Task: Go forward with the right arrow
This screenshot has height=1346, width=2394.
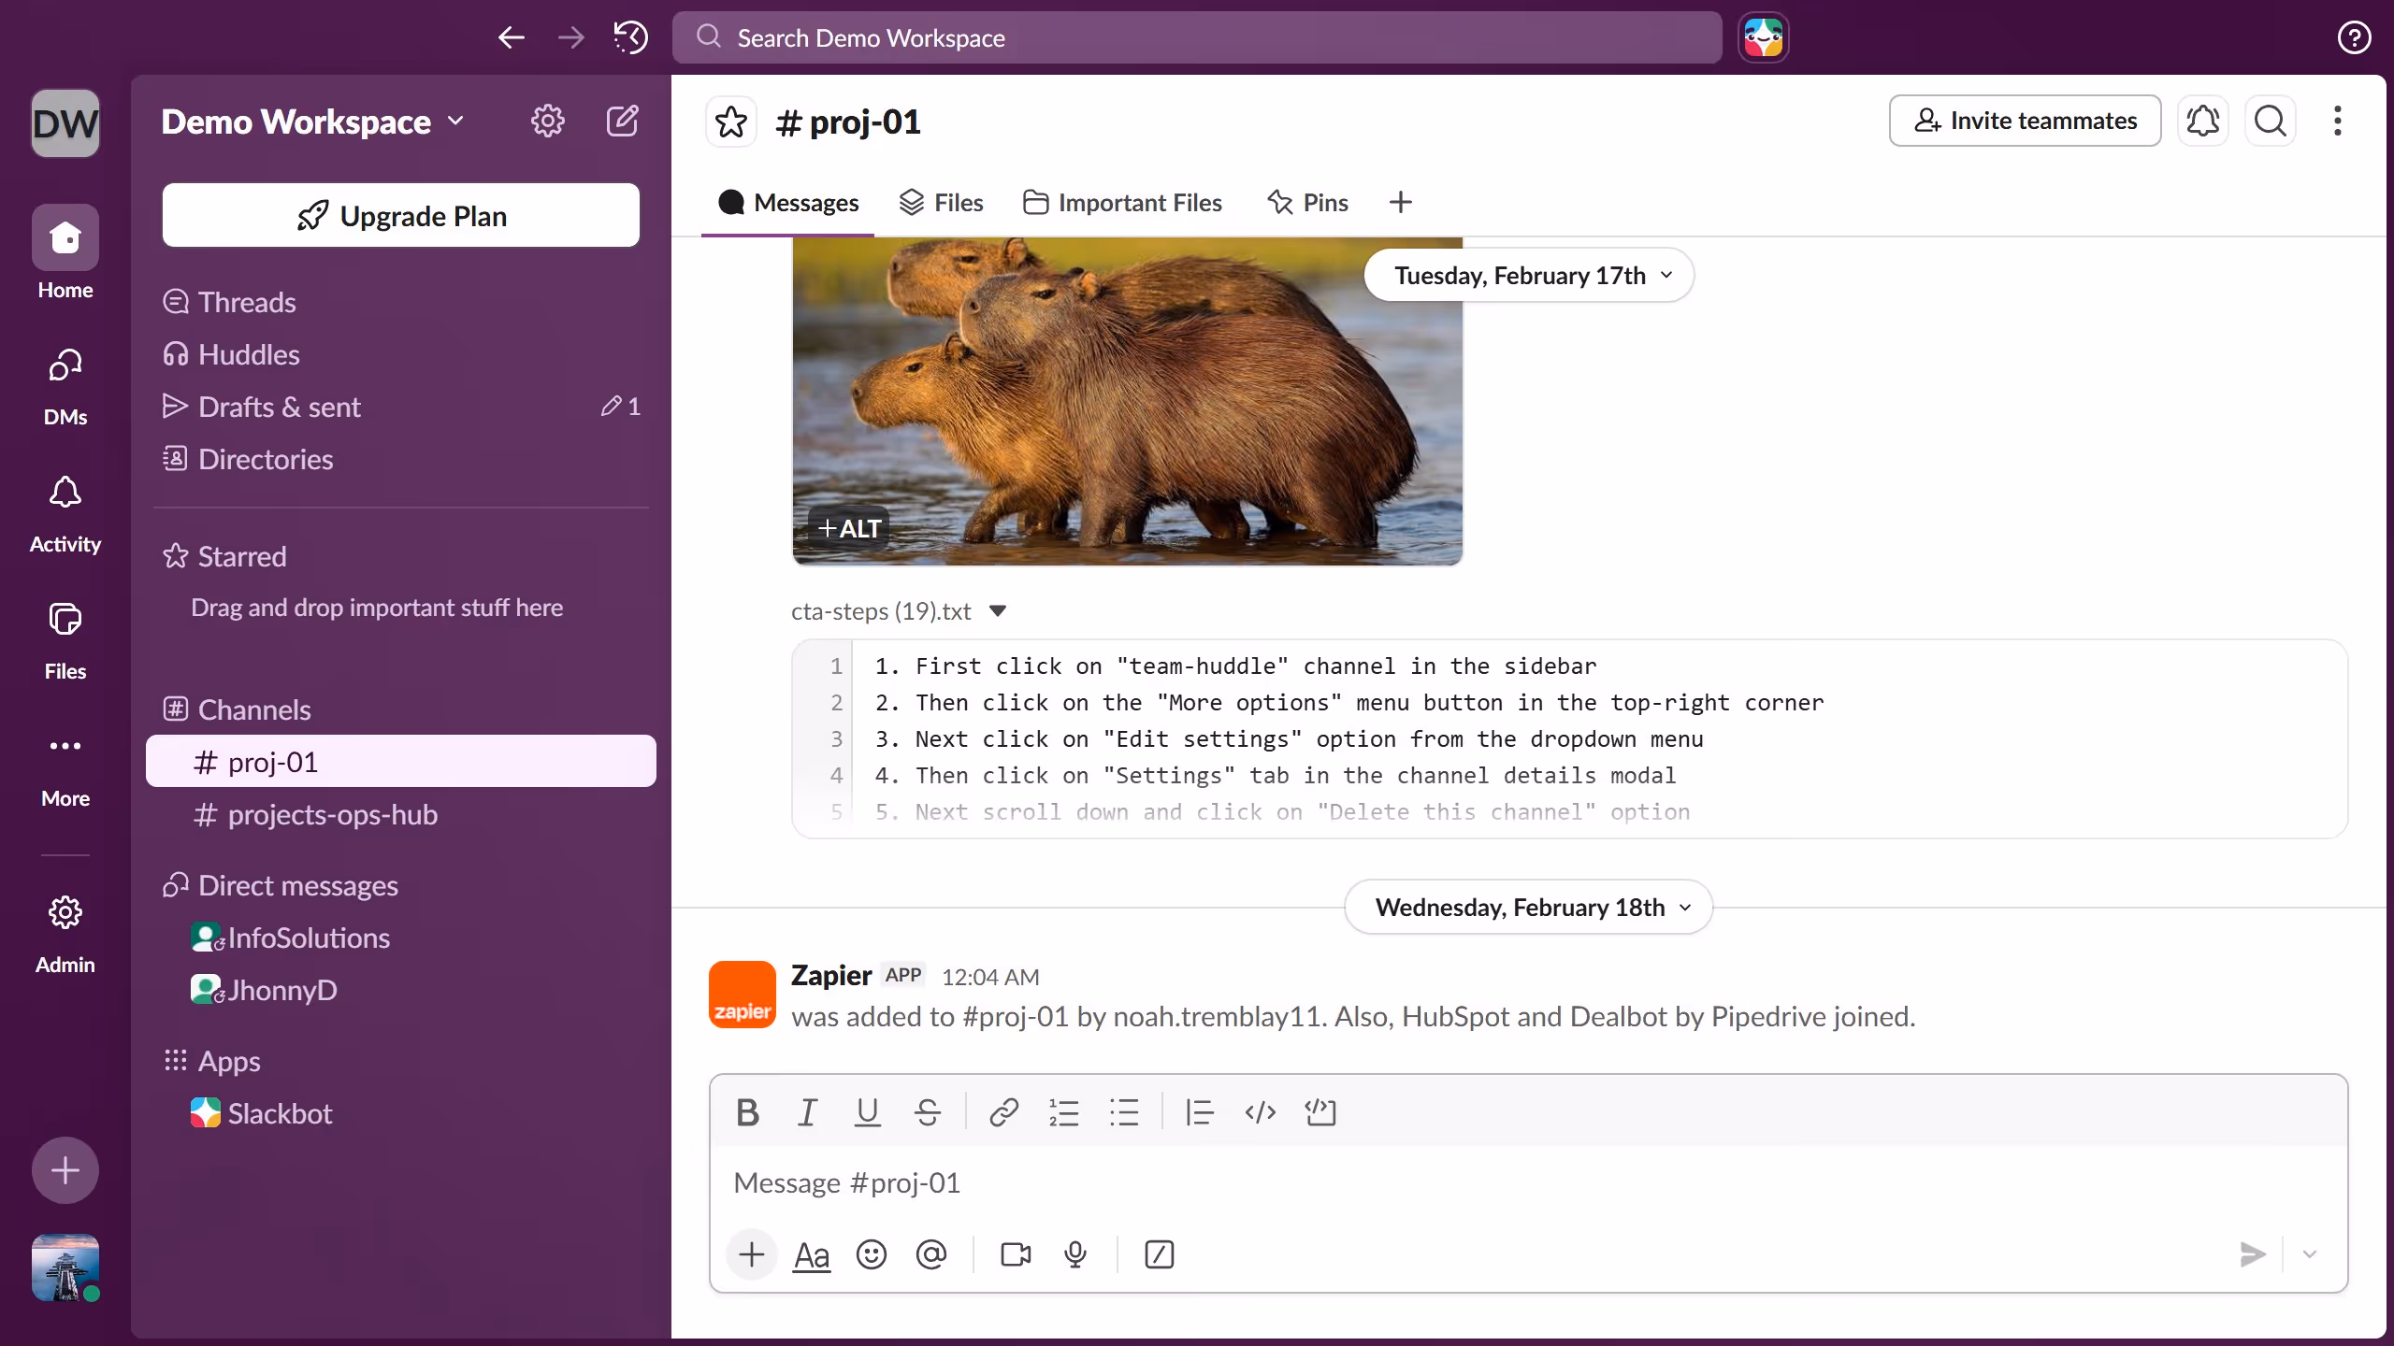Action: coord(570,37)
